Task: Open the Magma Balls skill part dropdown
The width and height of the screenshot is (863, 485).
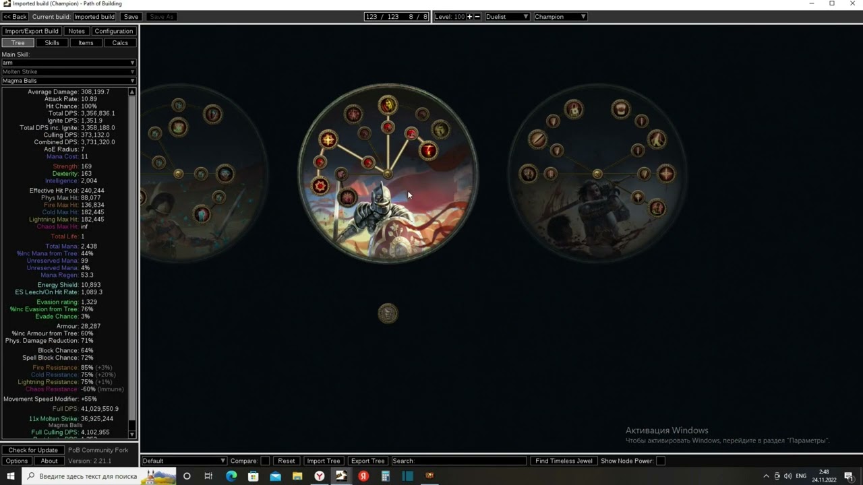Action: pyautogui.click(x=68, y=81)
